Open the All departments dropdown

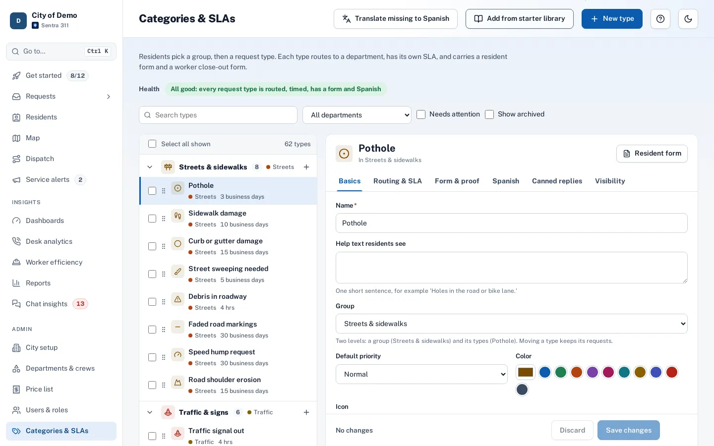[x=357, y=115]
